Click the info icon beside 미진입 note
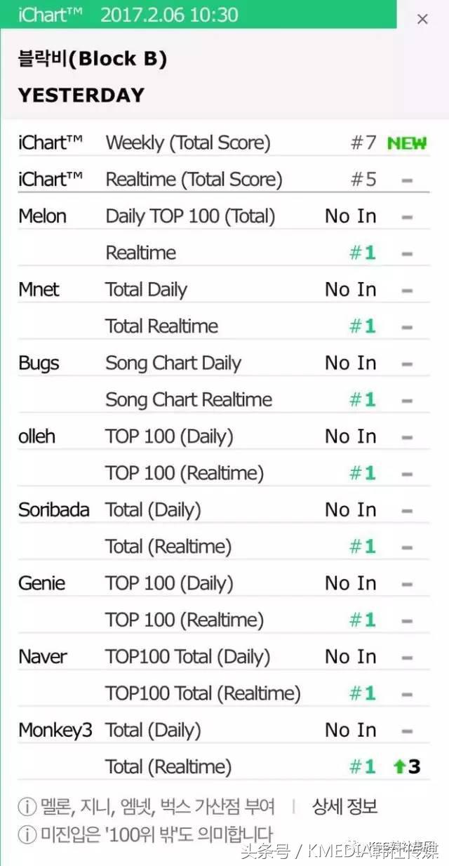449x866 pixels. click(x=27, y=834)
